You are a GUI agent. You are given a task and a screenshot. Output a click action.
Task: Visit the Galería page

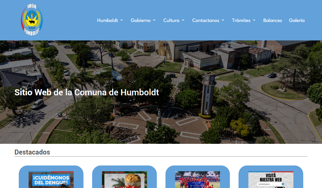(297, 20)
